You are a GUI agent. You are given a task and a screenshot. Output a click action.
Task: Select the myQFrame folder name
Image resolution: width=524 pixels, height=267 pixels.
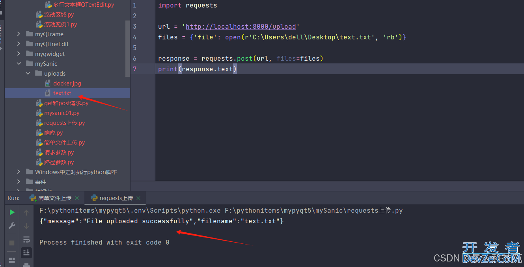click(49, 34)
